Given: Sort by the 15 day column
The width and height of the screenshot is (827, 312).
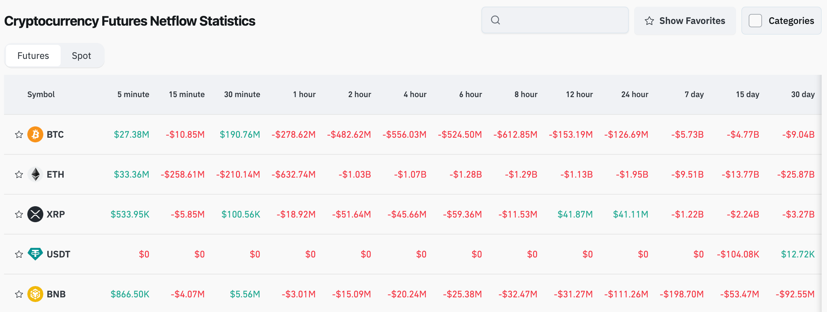Looking at the screenshot, I should [x=748, y=94].
